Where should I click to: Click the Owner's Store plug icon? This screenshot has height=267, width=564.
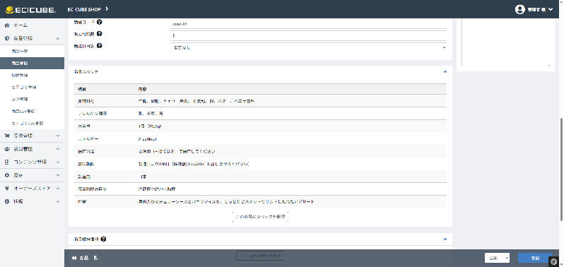[x=7, y=189]
